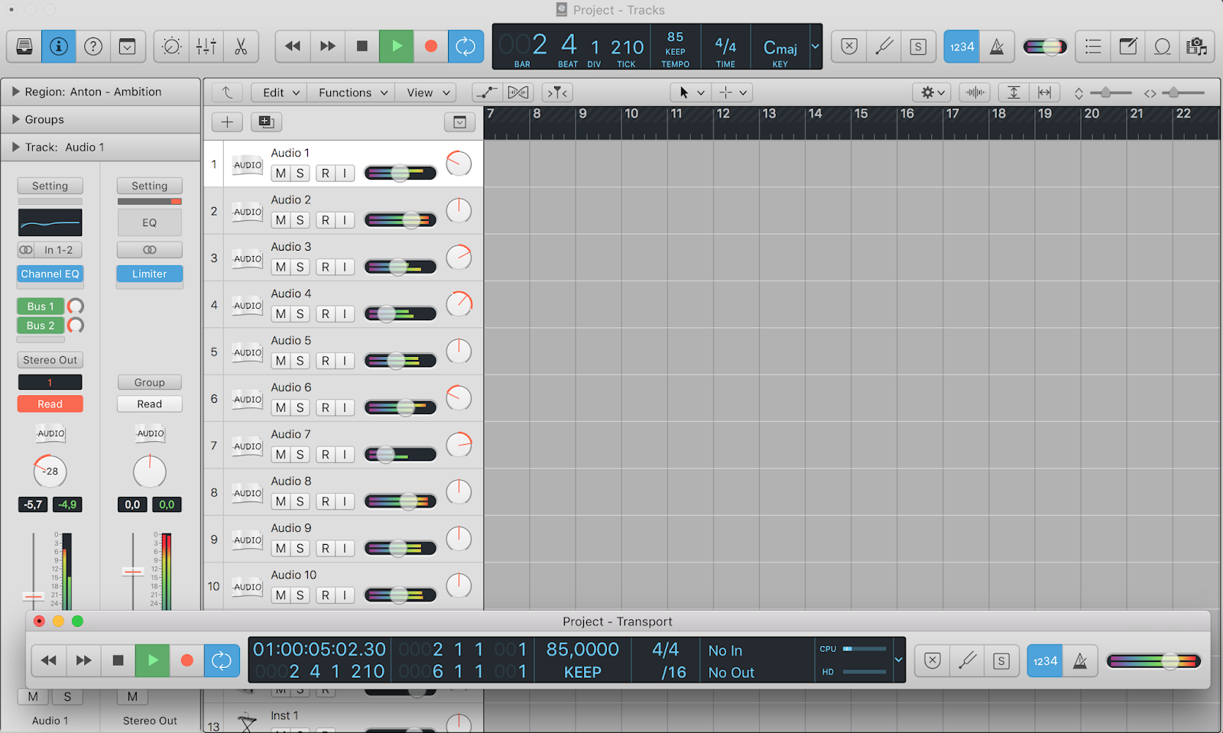Toggle Replace mode in the main control bar
Screen dimensions: 1223x733
[x=849, y=47]
